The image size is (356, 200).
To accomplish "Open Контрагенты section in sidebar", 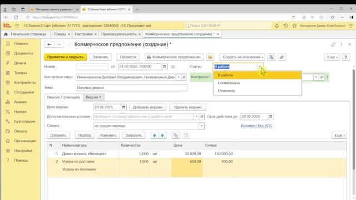I will pos(24,83).
